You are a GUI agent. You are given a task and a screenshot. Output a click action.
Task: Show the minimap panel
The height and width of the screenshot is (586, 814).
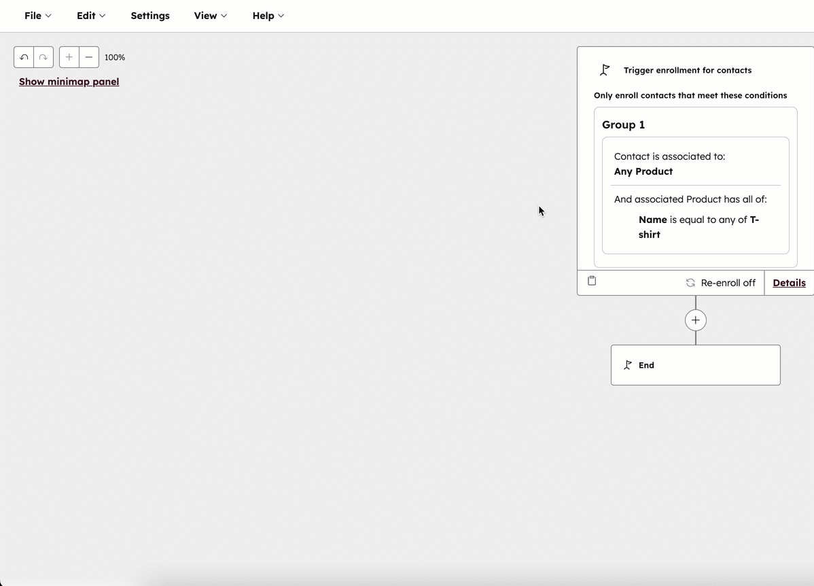pos(69,82)
